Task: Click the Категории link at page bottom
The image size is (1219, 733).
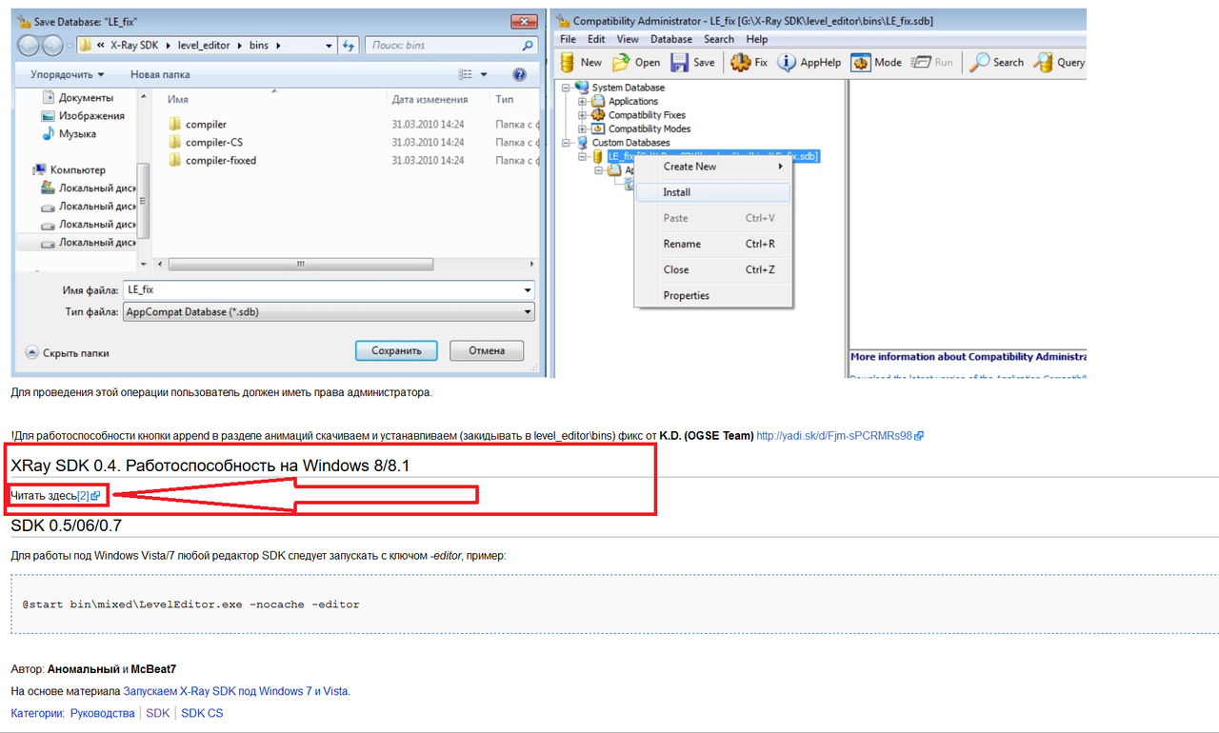Action: pyautogui.click(x=36, y=713)
